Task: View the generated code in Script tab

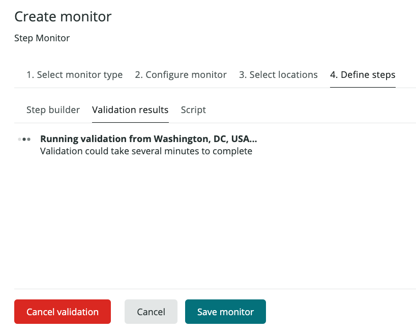Action: [193, 109]
